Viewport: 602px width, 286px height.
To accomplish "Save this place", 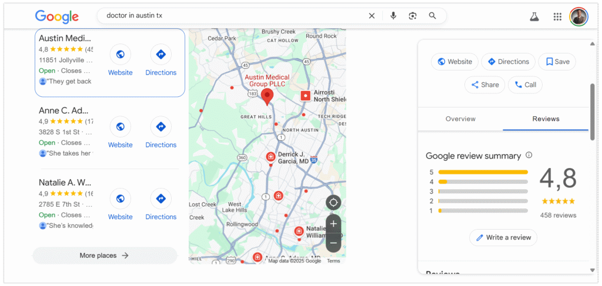I will click(557, 62).
